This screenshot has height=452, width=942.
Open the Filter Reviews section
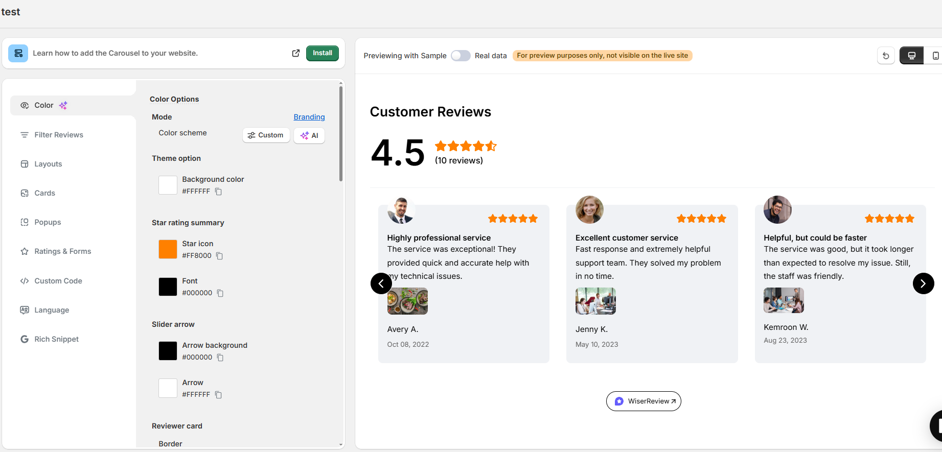click(59, 135)
